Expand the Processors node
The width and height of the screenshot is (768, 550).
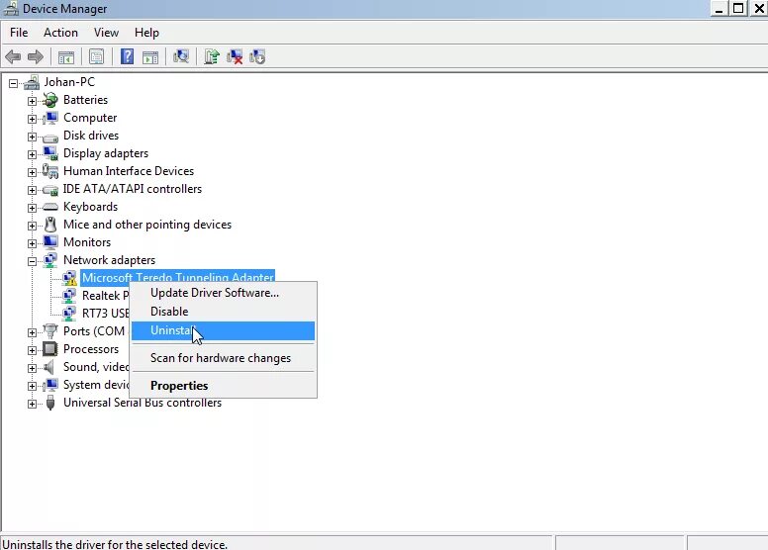pos(32,350)
